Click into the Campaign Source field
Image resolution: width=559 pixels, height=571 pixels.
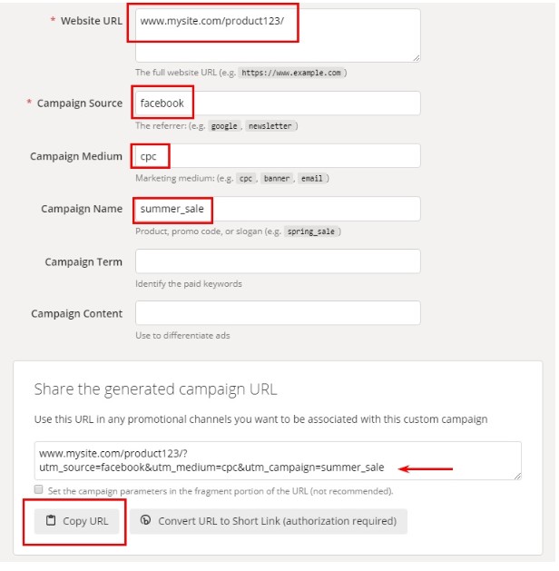coord(278,104)
